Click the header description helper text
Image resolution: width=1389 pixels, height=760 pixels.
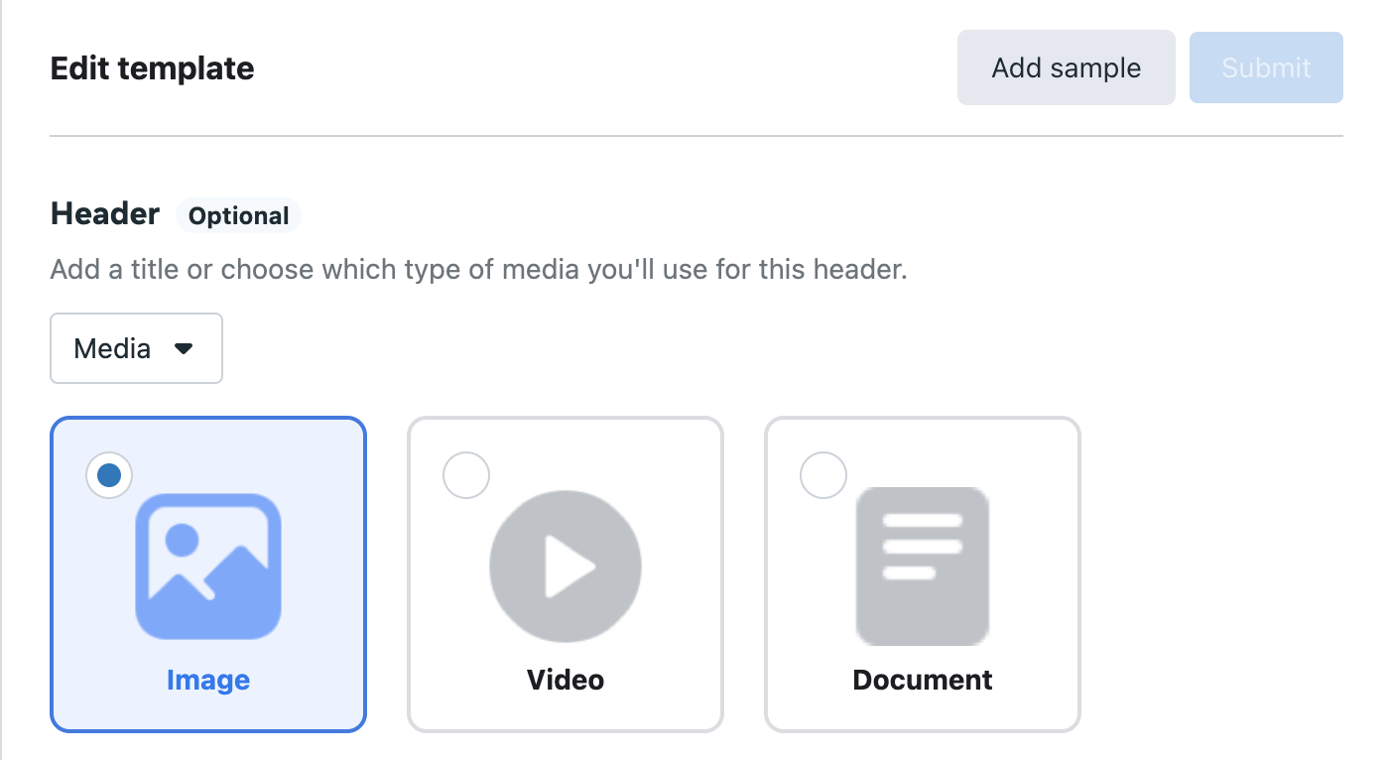click(479, 270)
